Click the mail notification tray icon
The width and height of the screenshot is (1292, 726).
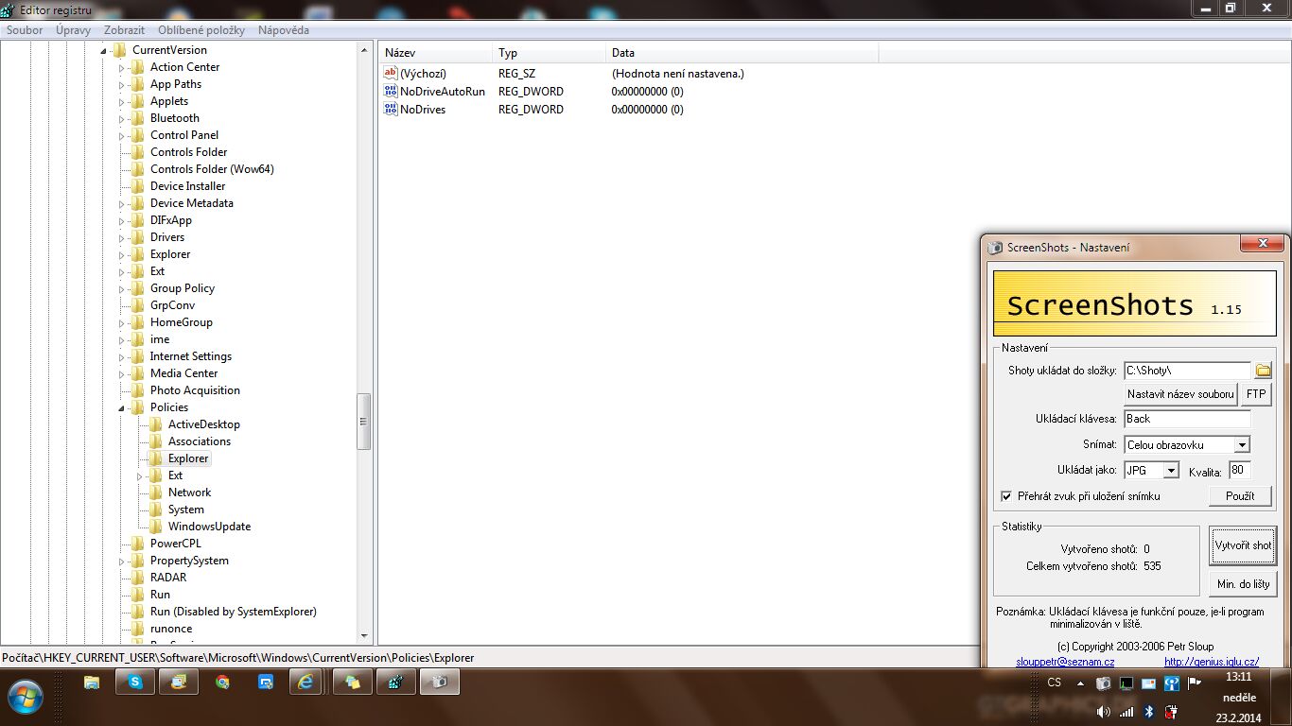coord(1148,683)
